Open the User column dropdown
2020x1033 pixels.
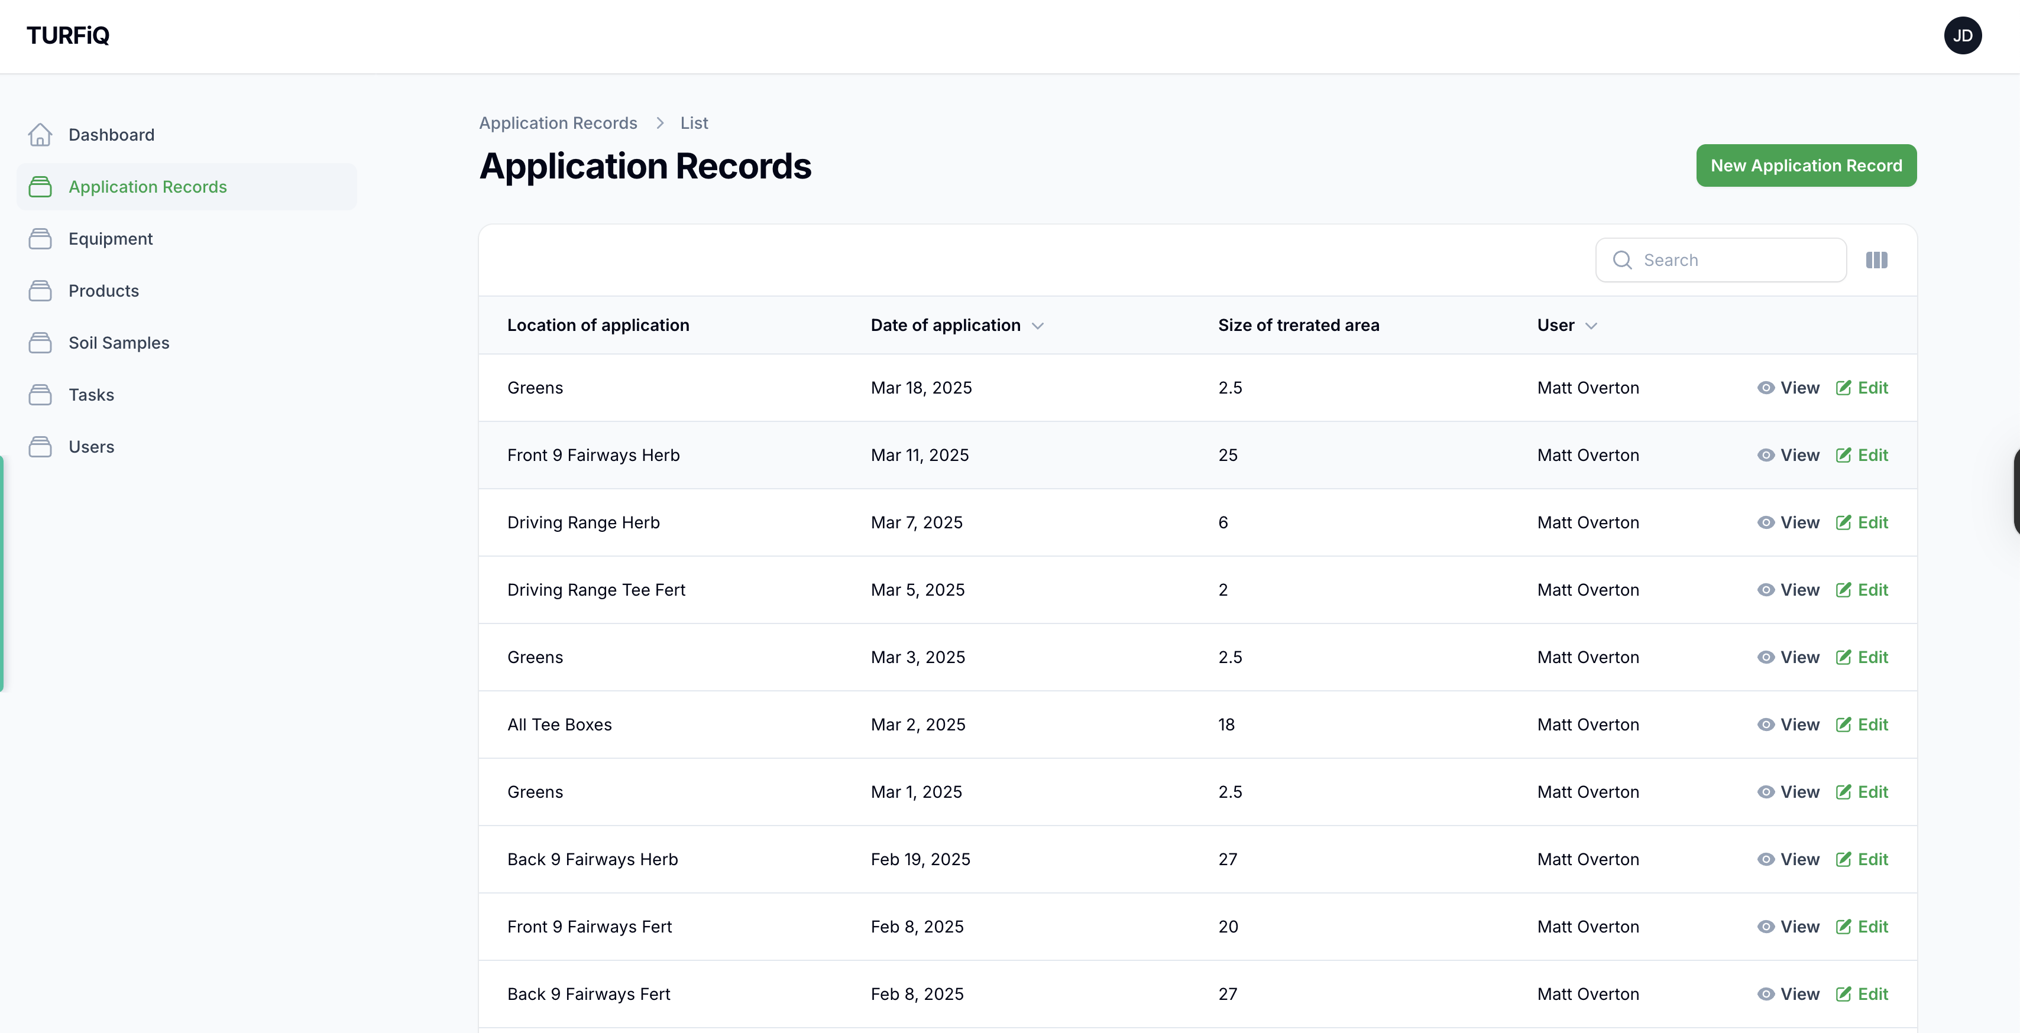(1592, 326)
